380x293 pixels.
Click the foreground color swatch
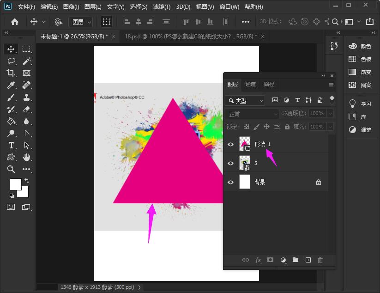pyautogui.click(x=15, y=184)
